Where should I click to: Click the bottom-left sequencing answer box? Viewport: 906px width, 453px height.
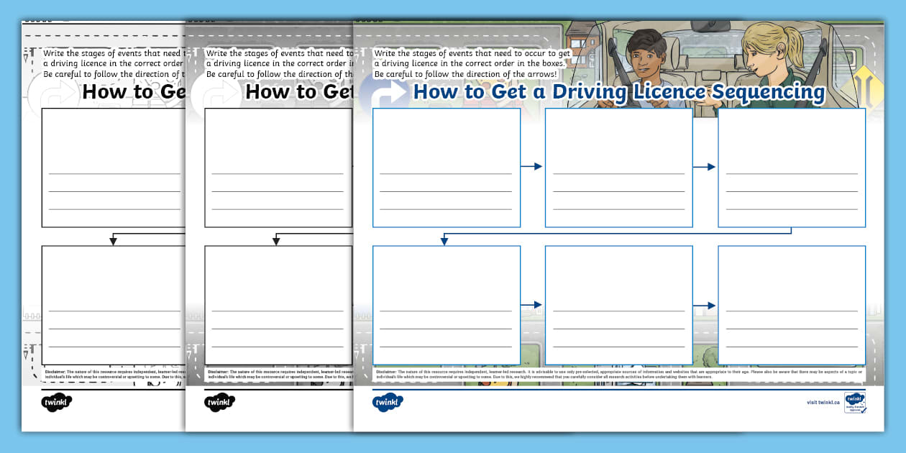click(x=446, y=304)
